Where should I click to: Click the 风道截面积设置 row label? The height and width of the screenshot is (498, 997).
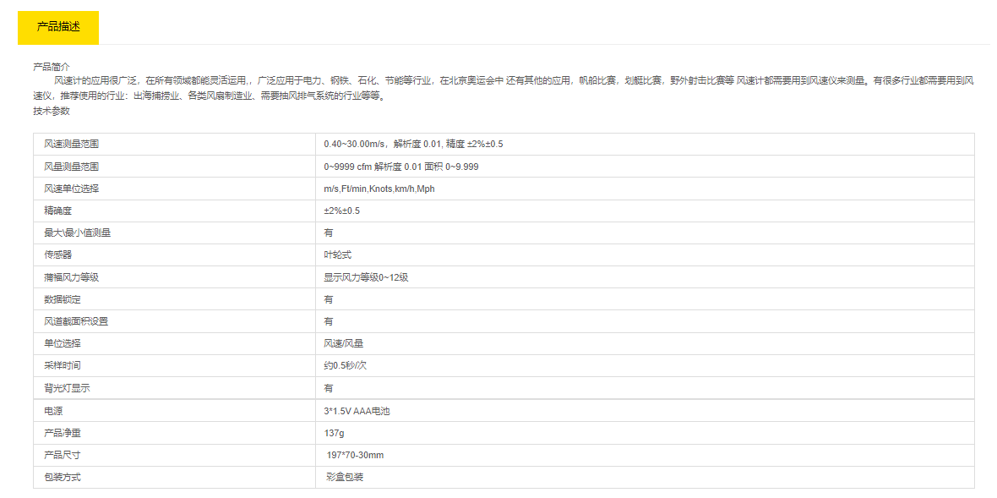pos(76,321)
